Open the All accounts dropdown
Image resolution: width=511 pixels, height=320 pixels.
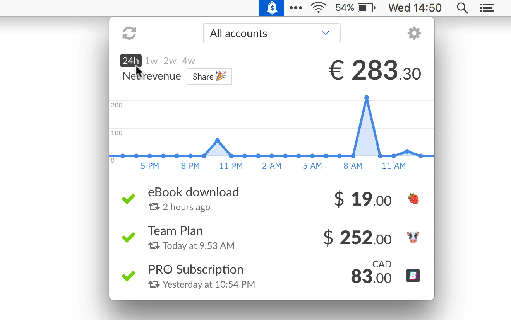tap(272, 33)
